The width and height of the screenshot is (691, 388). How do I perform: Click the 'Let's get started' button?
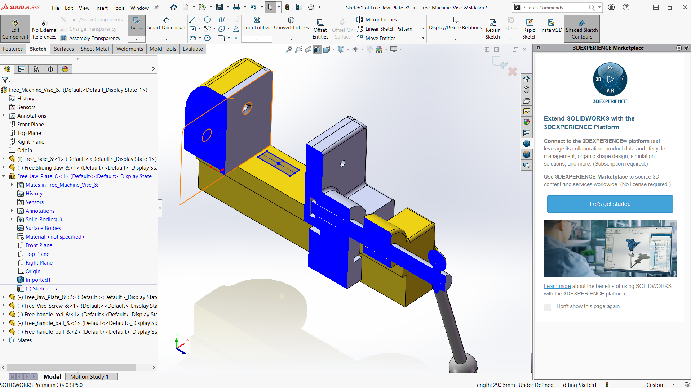tap(610, 204)
